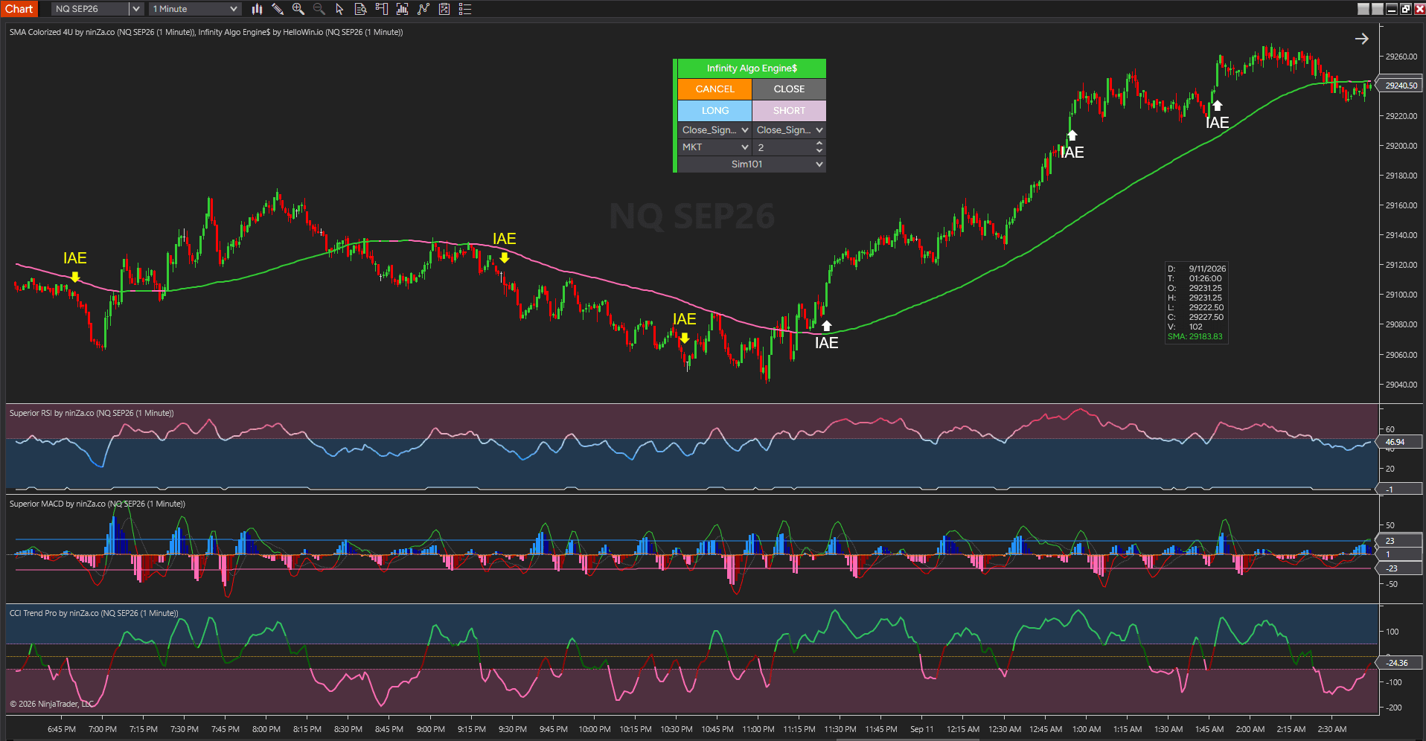
Task: Click the orange CANCEL button
Action: [x=714, y=89]
